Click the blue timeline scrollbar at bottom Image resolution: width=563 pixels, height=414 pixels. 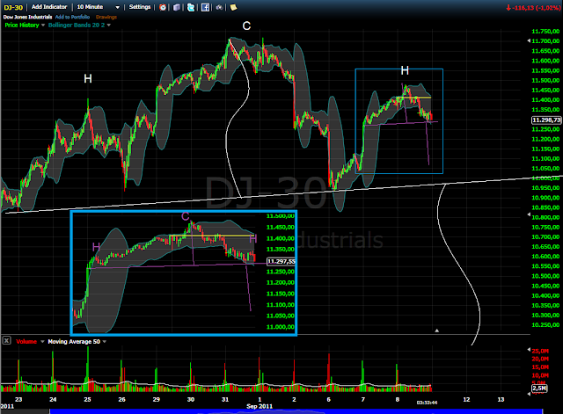296,411
